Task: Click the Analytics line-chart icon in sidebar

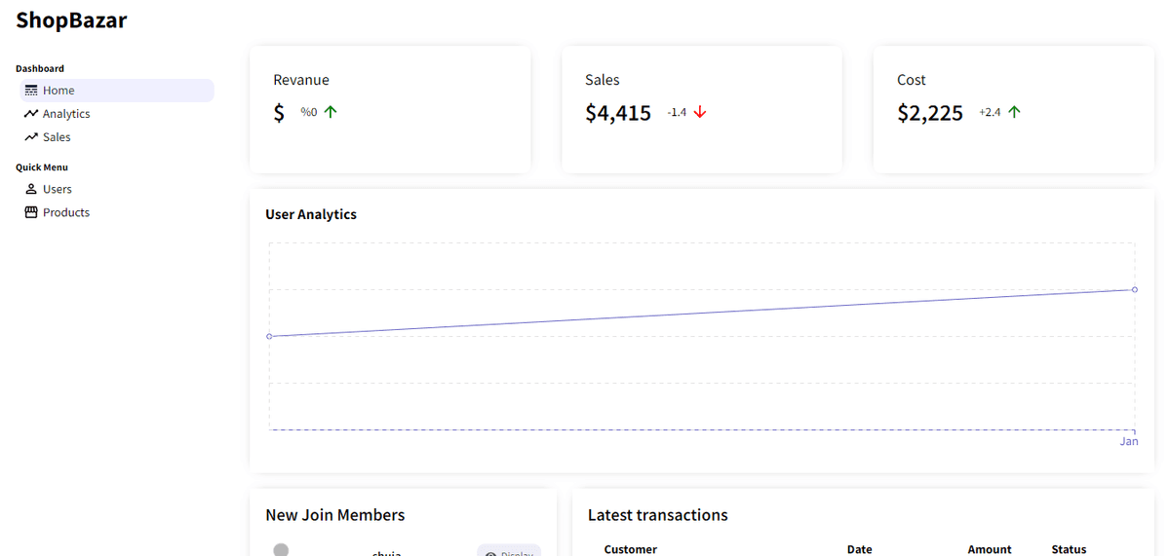Action: [31, 114]
